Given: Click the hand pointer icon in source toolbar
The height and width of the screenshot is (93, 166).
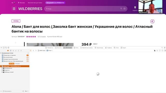Looking at the screenshot, I should pos(155,51).
